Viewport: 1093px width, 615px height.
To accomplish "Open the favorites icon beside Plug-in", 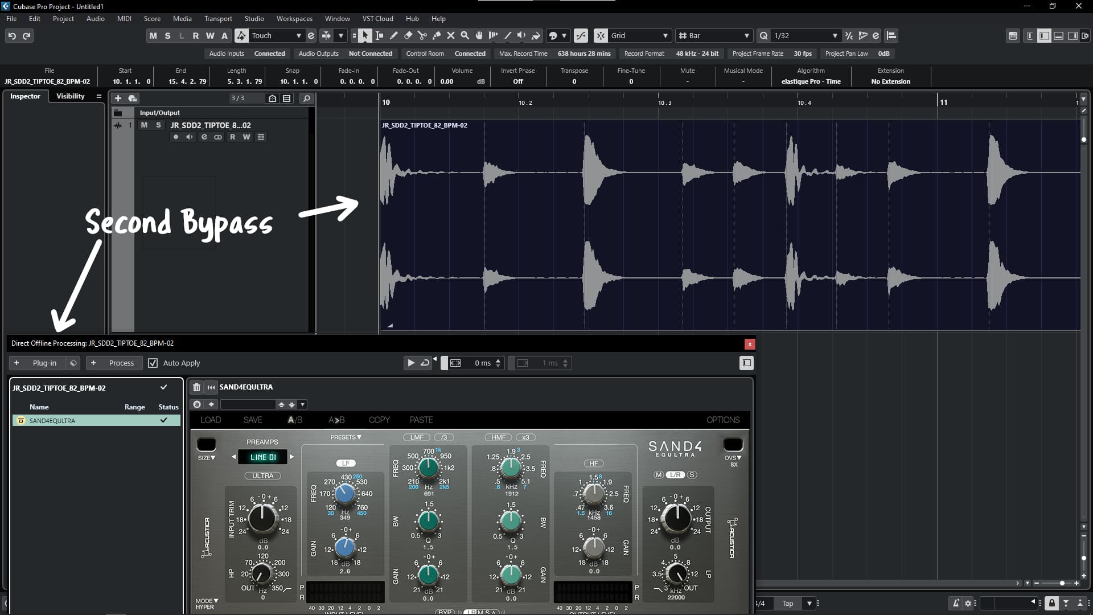I will [73, 363].
